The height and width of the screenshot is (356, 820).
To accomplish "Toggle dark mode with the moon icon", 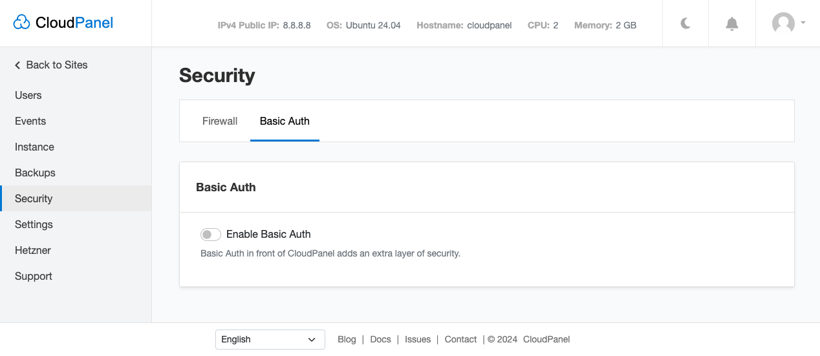I will (685, 24).
